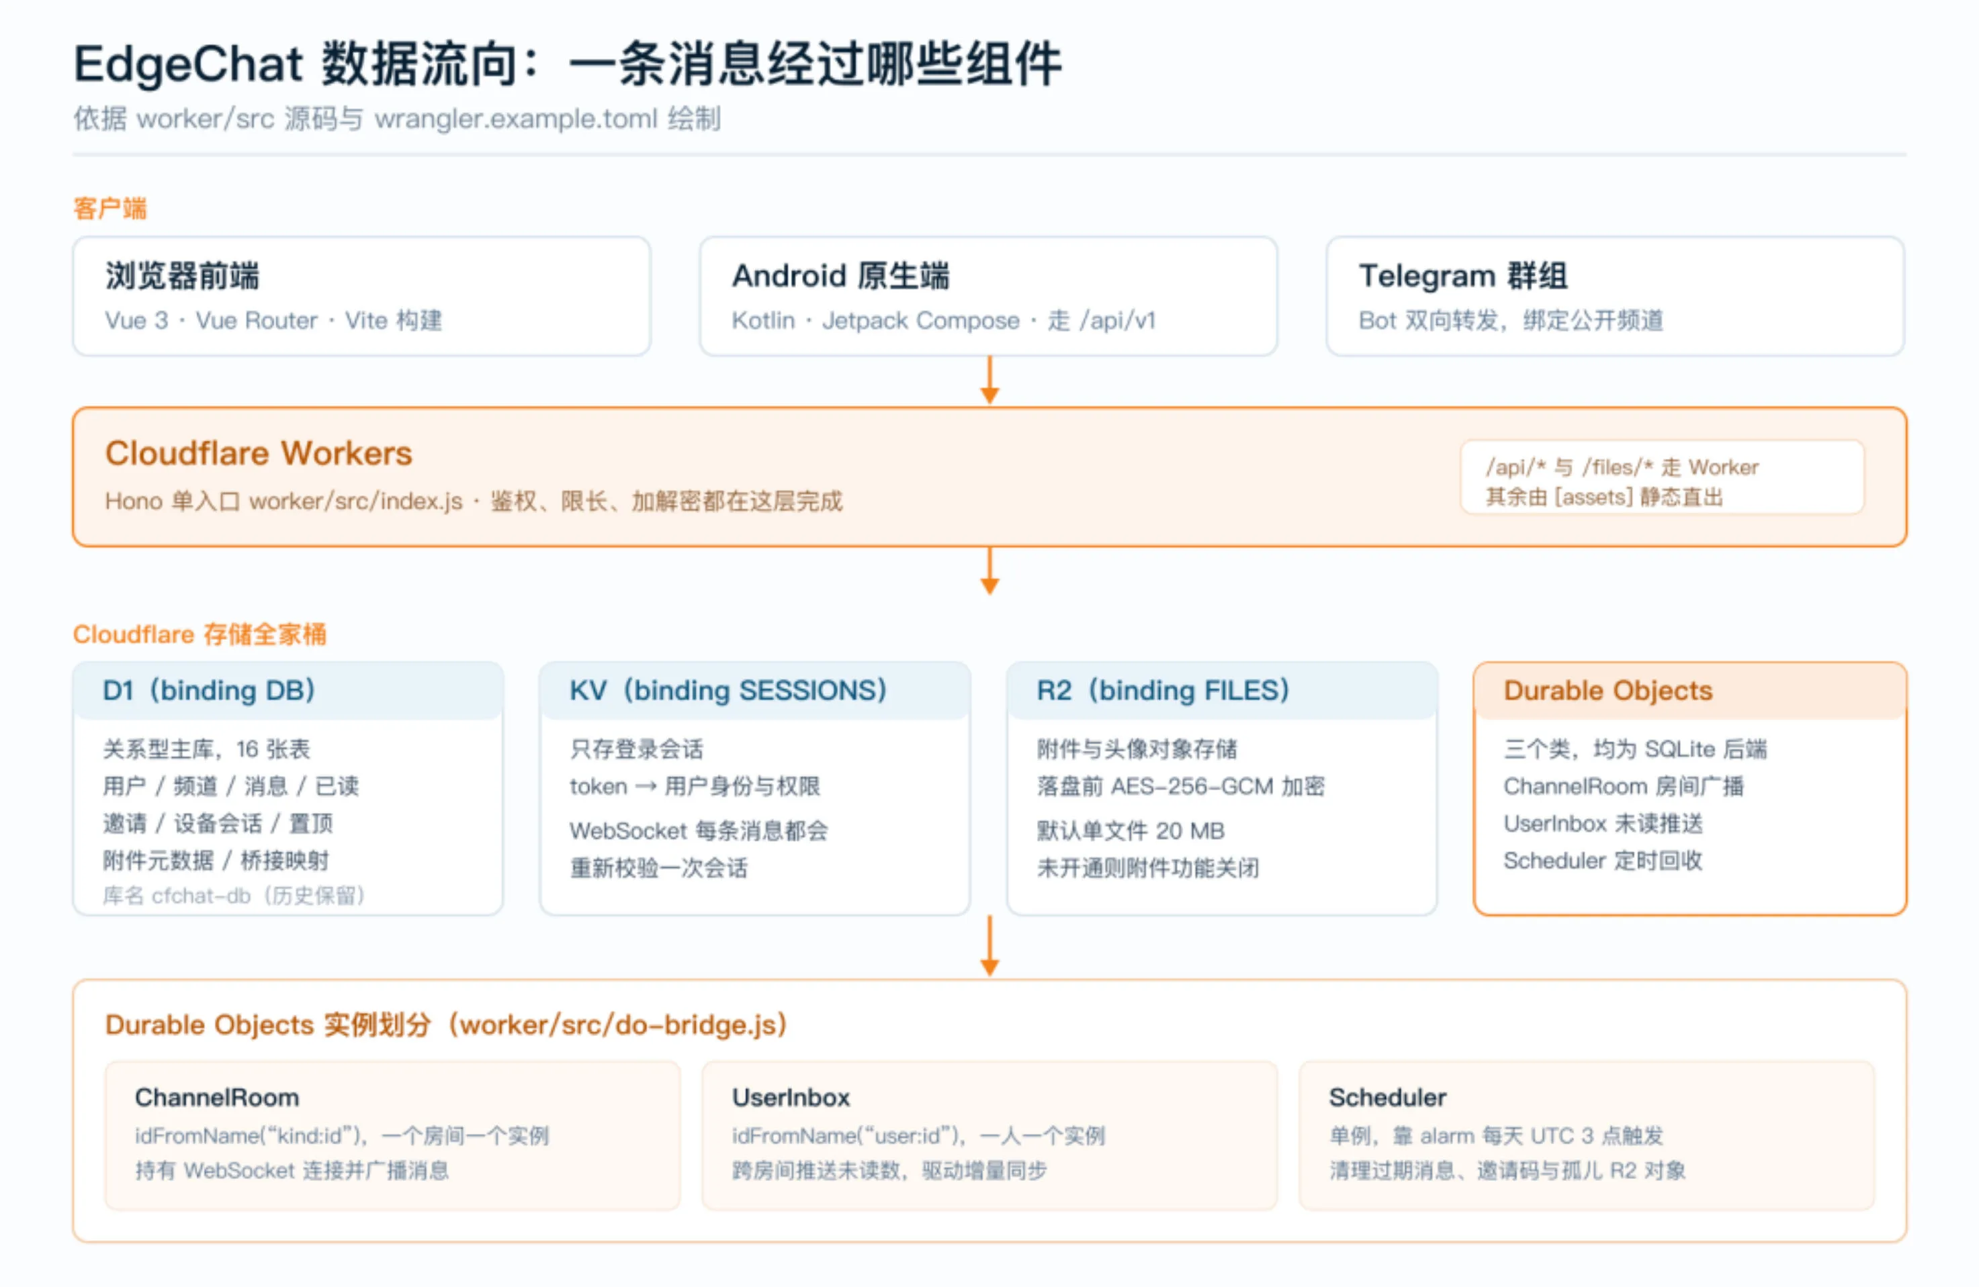Click the 客户端 section label

tap(109, 207)
